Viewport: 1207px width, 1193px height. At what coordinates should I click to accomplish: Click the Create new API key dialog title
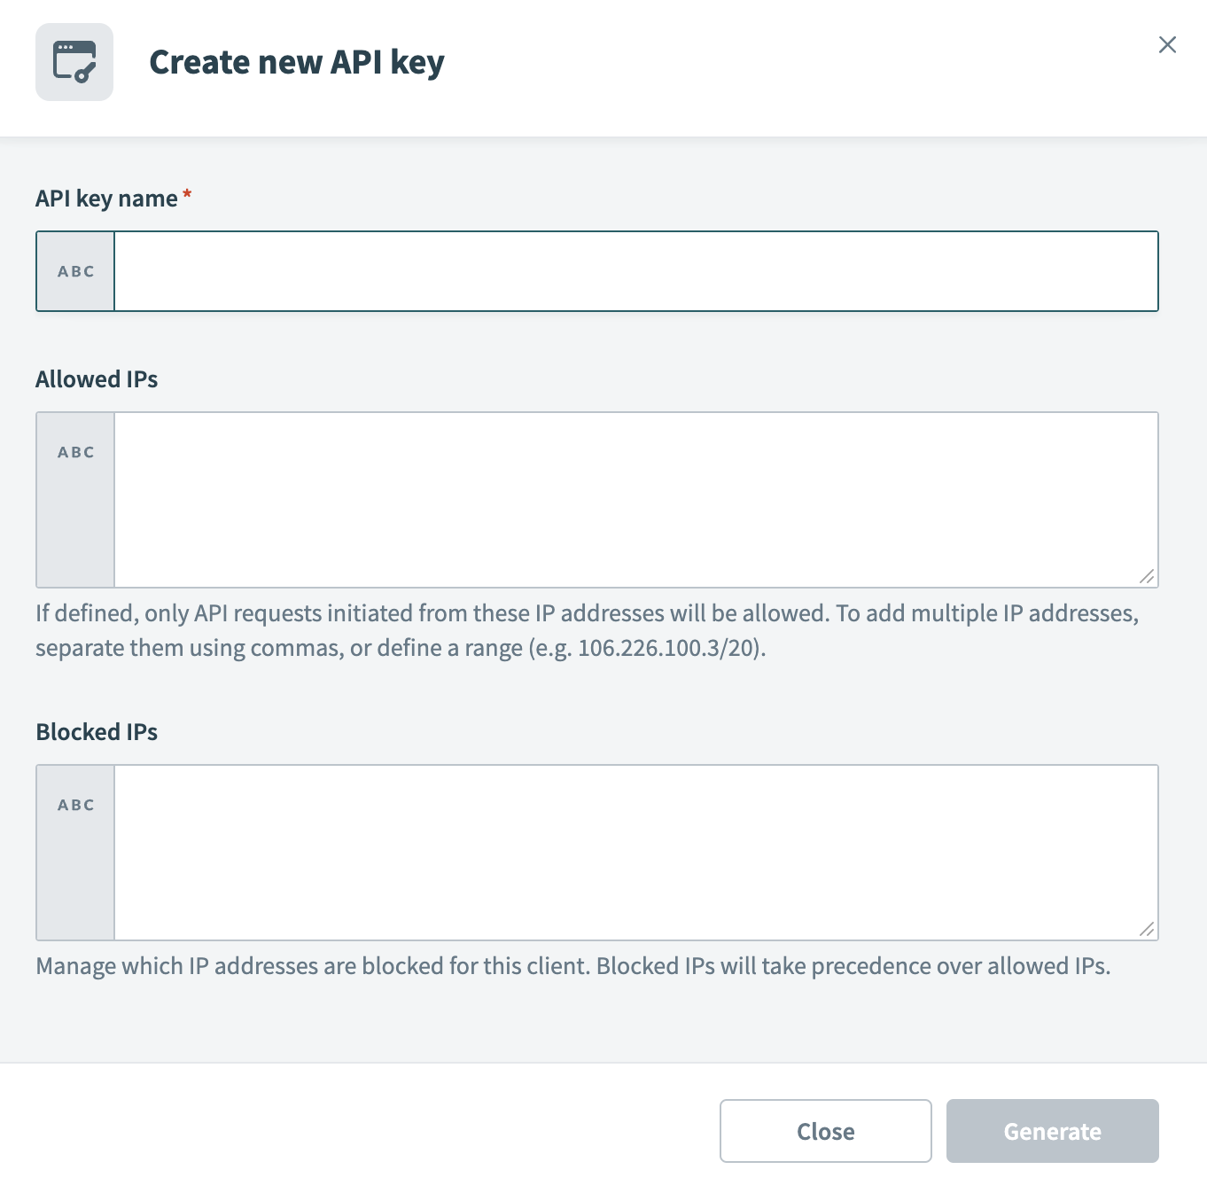(x=297, y=62)
